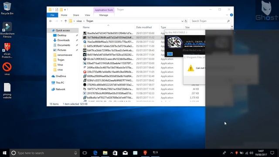Switch to the Share ribbon tab

click(76, 15)
